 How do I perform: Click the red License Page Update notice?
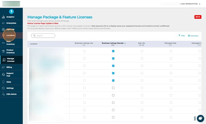(x=43, y=23)
